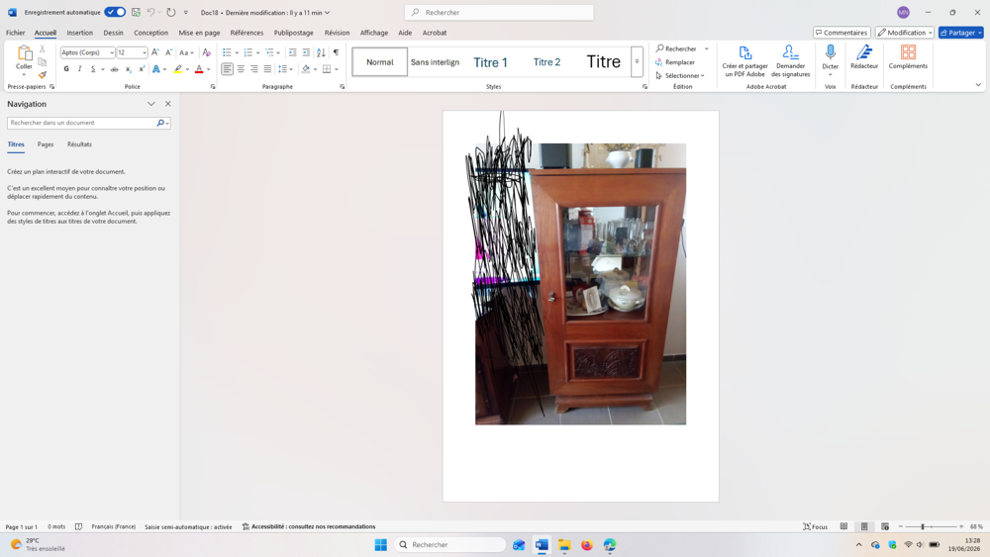The image size is (990, 557).
Task: Toggle left alignment
Action: pyautogui.click(x=227, y=69)
